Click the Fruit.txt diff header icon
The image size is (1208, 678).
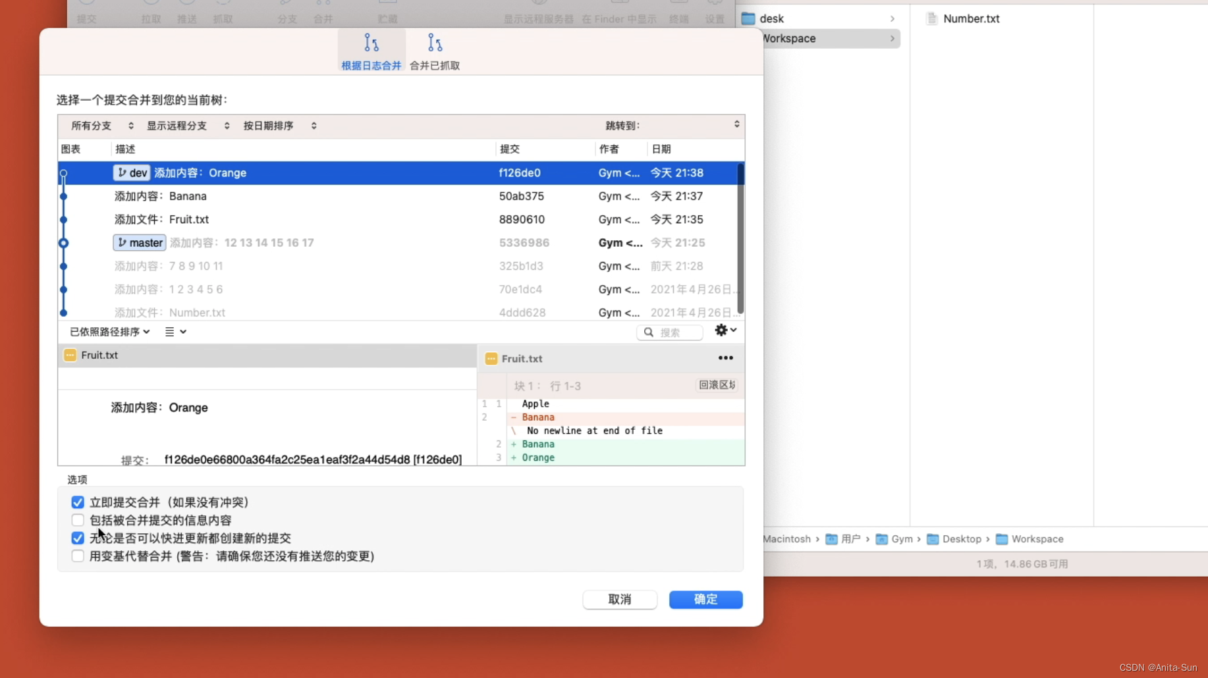click(x=491, y=359)
